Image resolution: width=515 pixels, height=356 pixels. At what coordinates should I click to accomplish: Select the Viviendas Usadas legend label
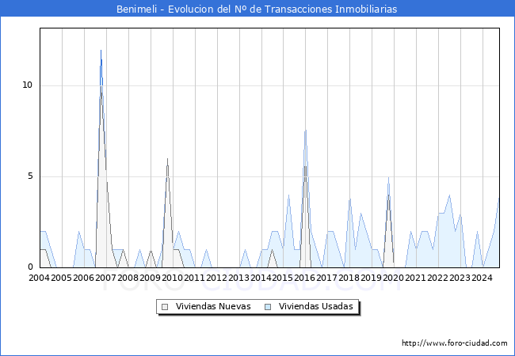(x=316, y=306)
